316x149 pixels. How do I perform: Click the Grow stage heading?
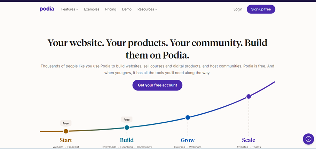[188, 140]
